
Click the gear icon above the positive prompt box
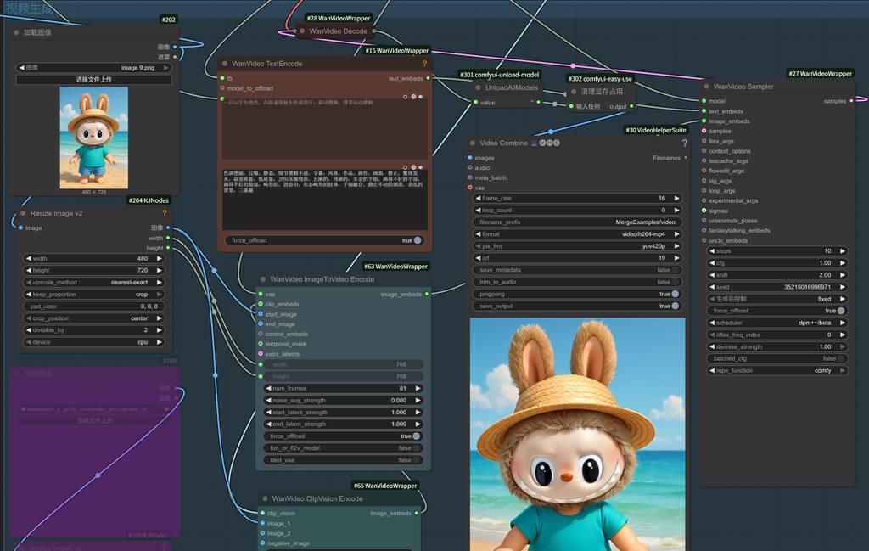pyautogui.click(x=413, y=97)
